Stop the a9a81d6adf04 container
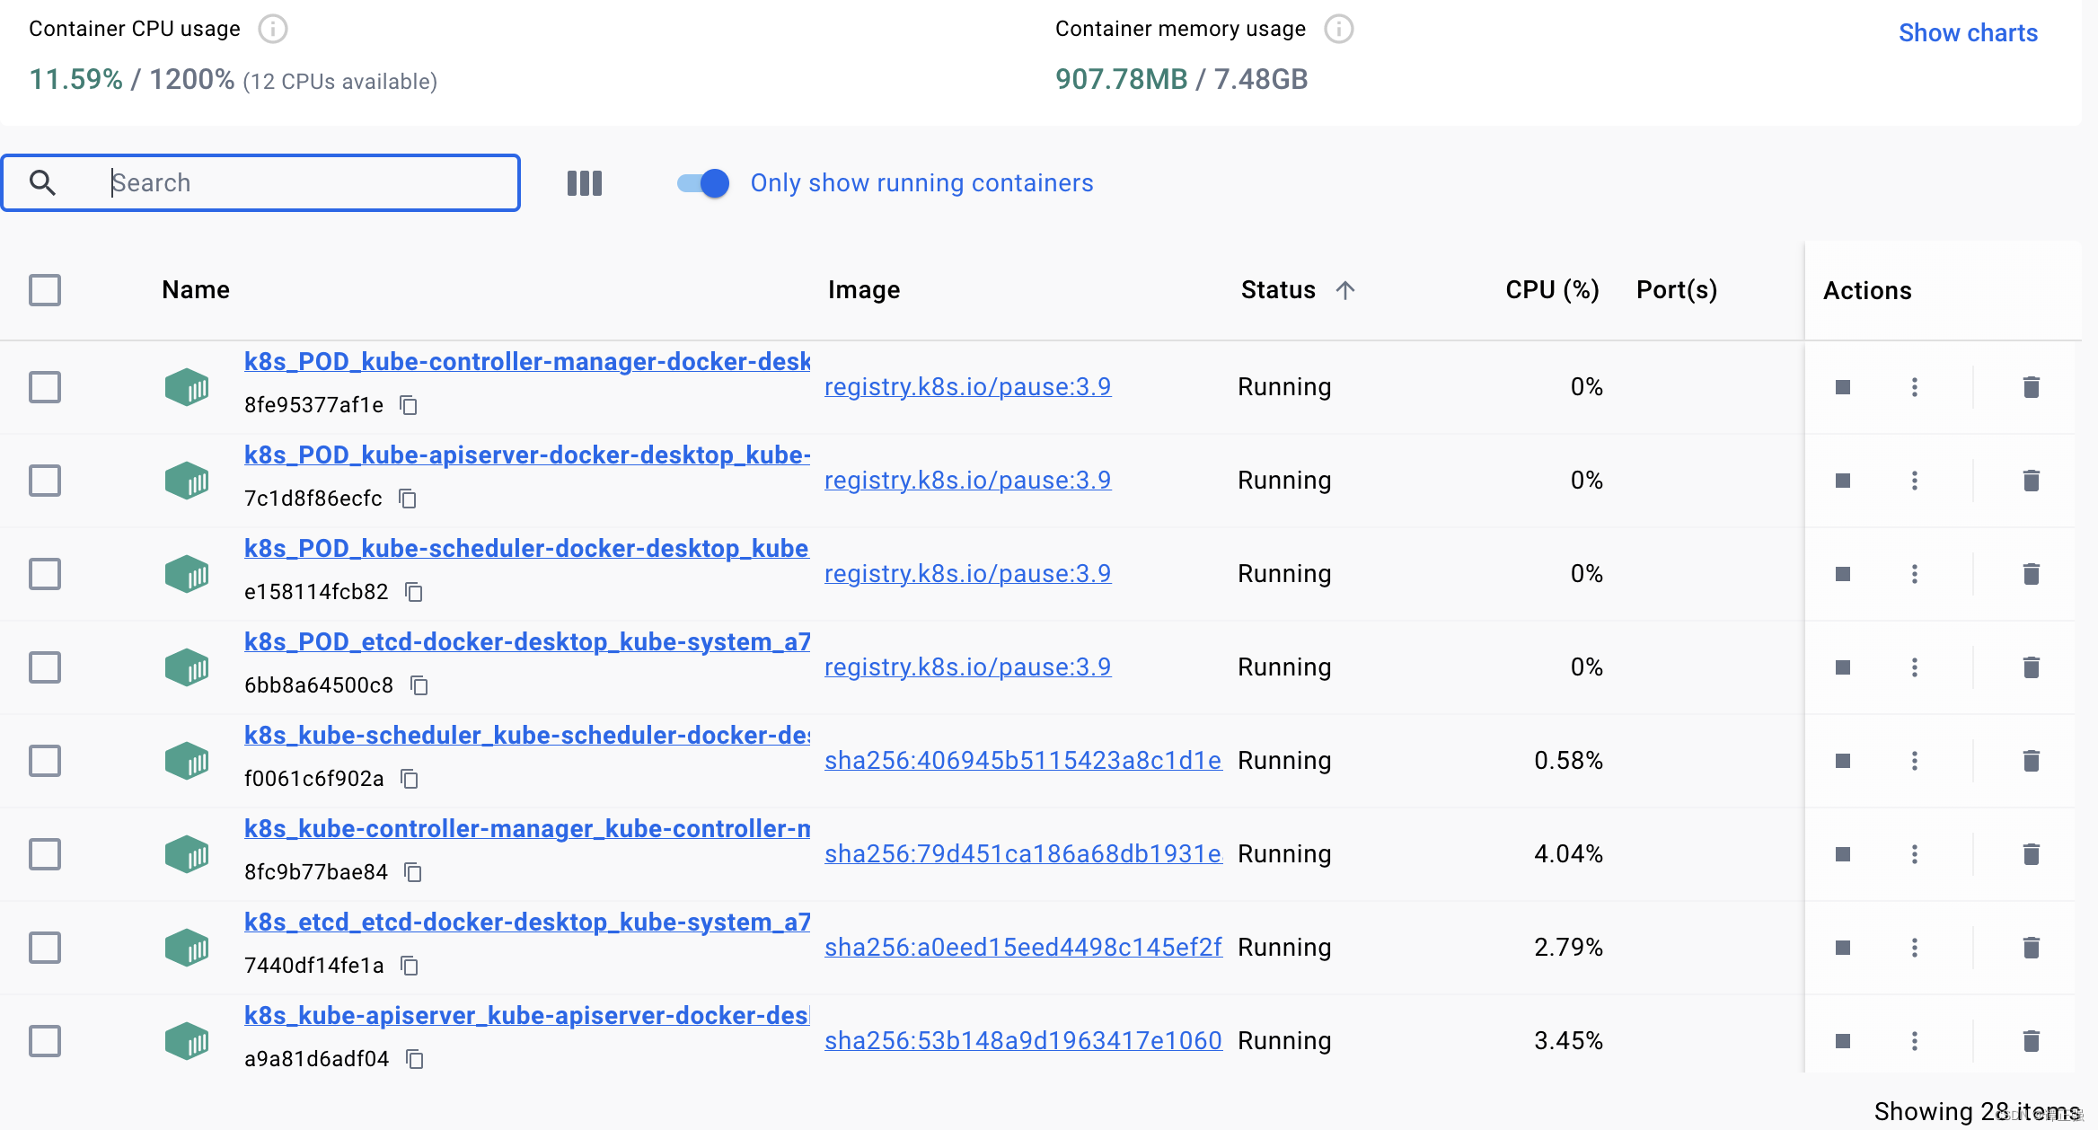 click(1843, 1041)
